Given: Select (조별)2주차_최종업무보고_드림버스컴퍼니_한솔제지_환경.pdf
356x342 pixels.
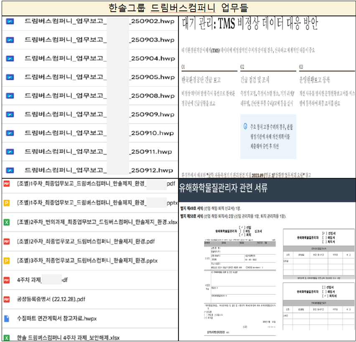Looking at the screenshot, I should coord(86,241).
